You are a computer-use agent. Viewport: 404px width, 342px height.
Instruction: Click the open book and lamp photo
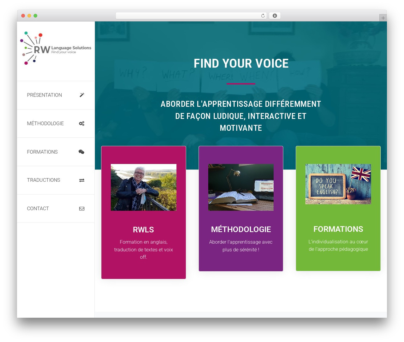click(x=241, y=187)
